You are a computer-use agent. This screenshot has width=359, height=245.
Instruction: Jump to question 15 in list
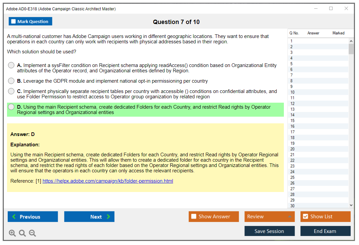tap(293, 121)
